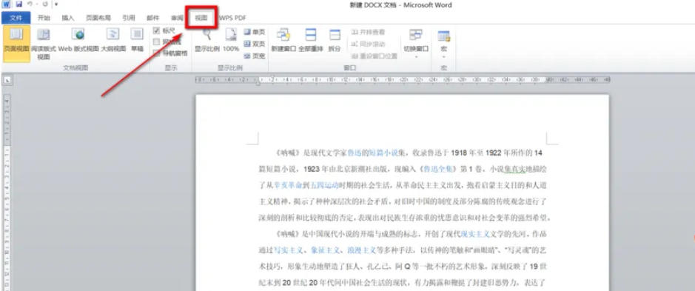Click the year 1923 in the document
The image size is (695, 291).
tap(312, 169)
